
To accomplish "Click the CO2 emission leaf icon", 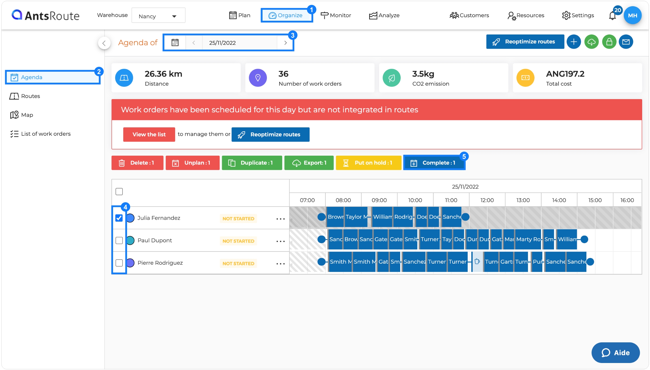I will (x=392, y=78).
